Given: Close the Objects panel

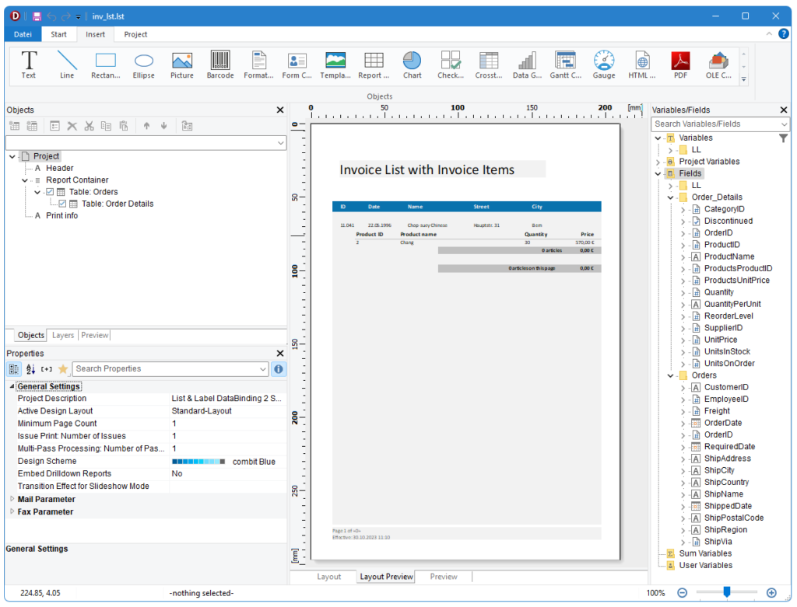Looking at the screenshot, I should pyautogui.click(x=279, y=110).
